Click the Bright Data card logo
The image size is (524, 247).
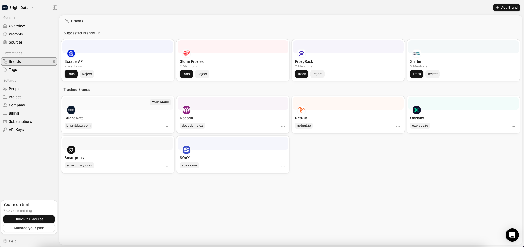(71, 110)
